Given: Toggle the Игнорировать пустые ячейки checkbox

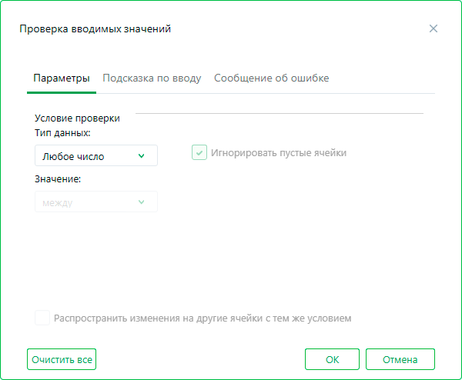Looking at the screenshot, I should (x=199, y=152).
